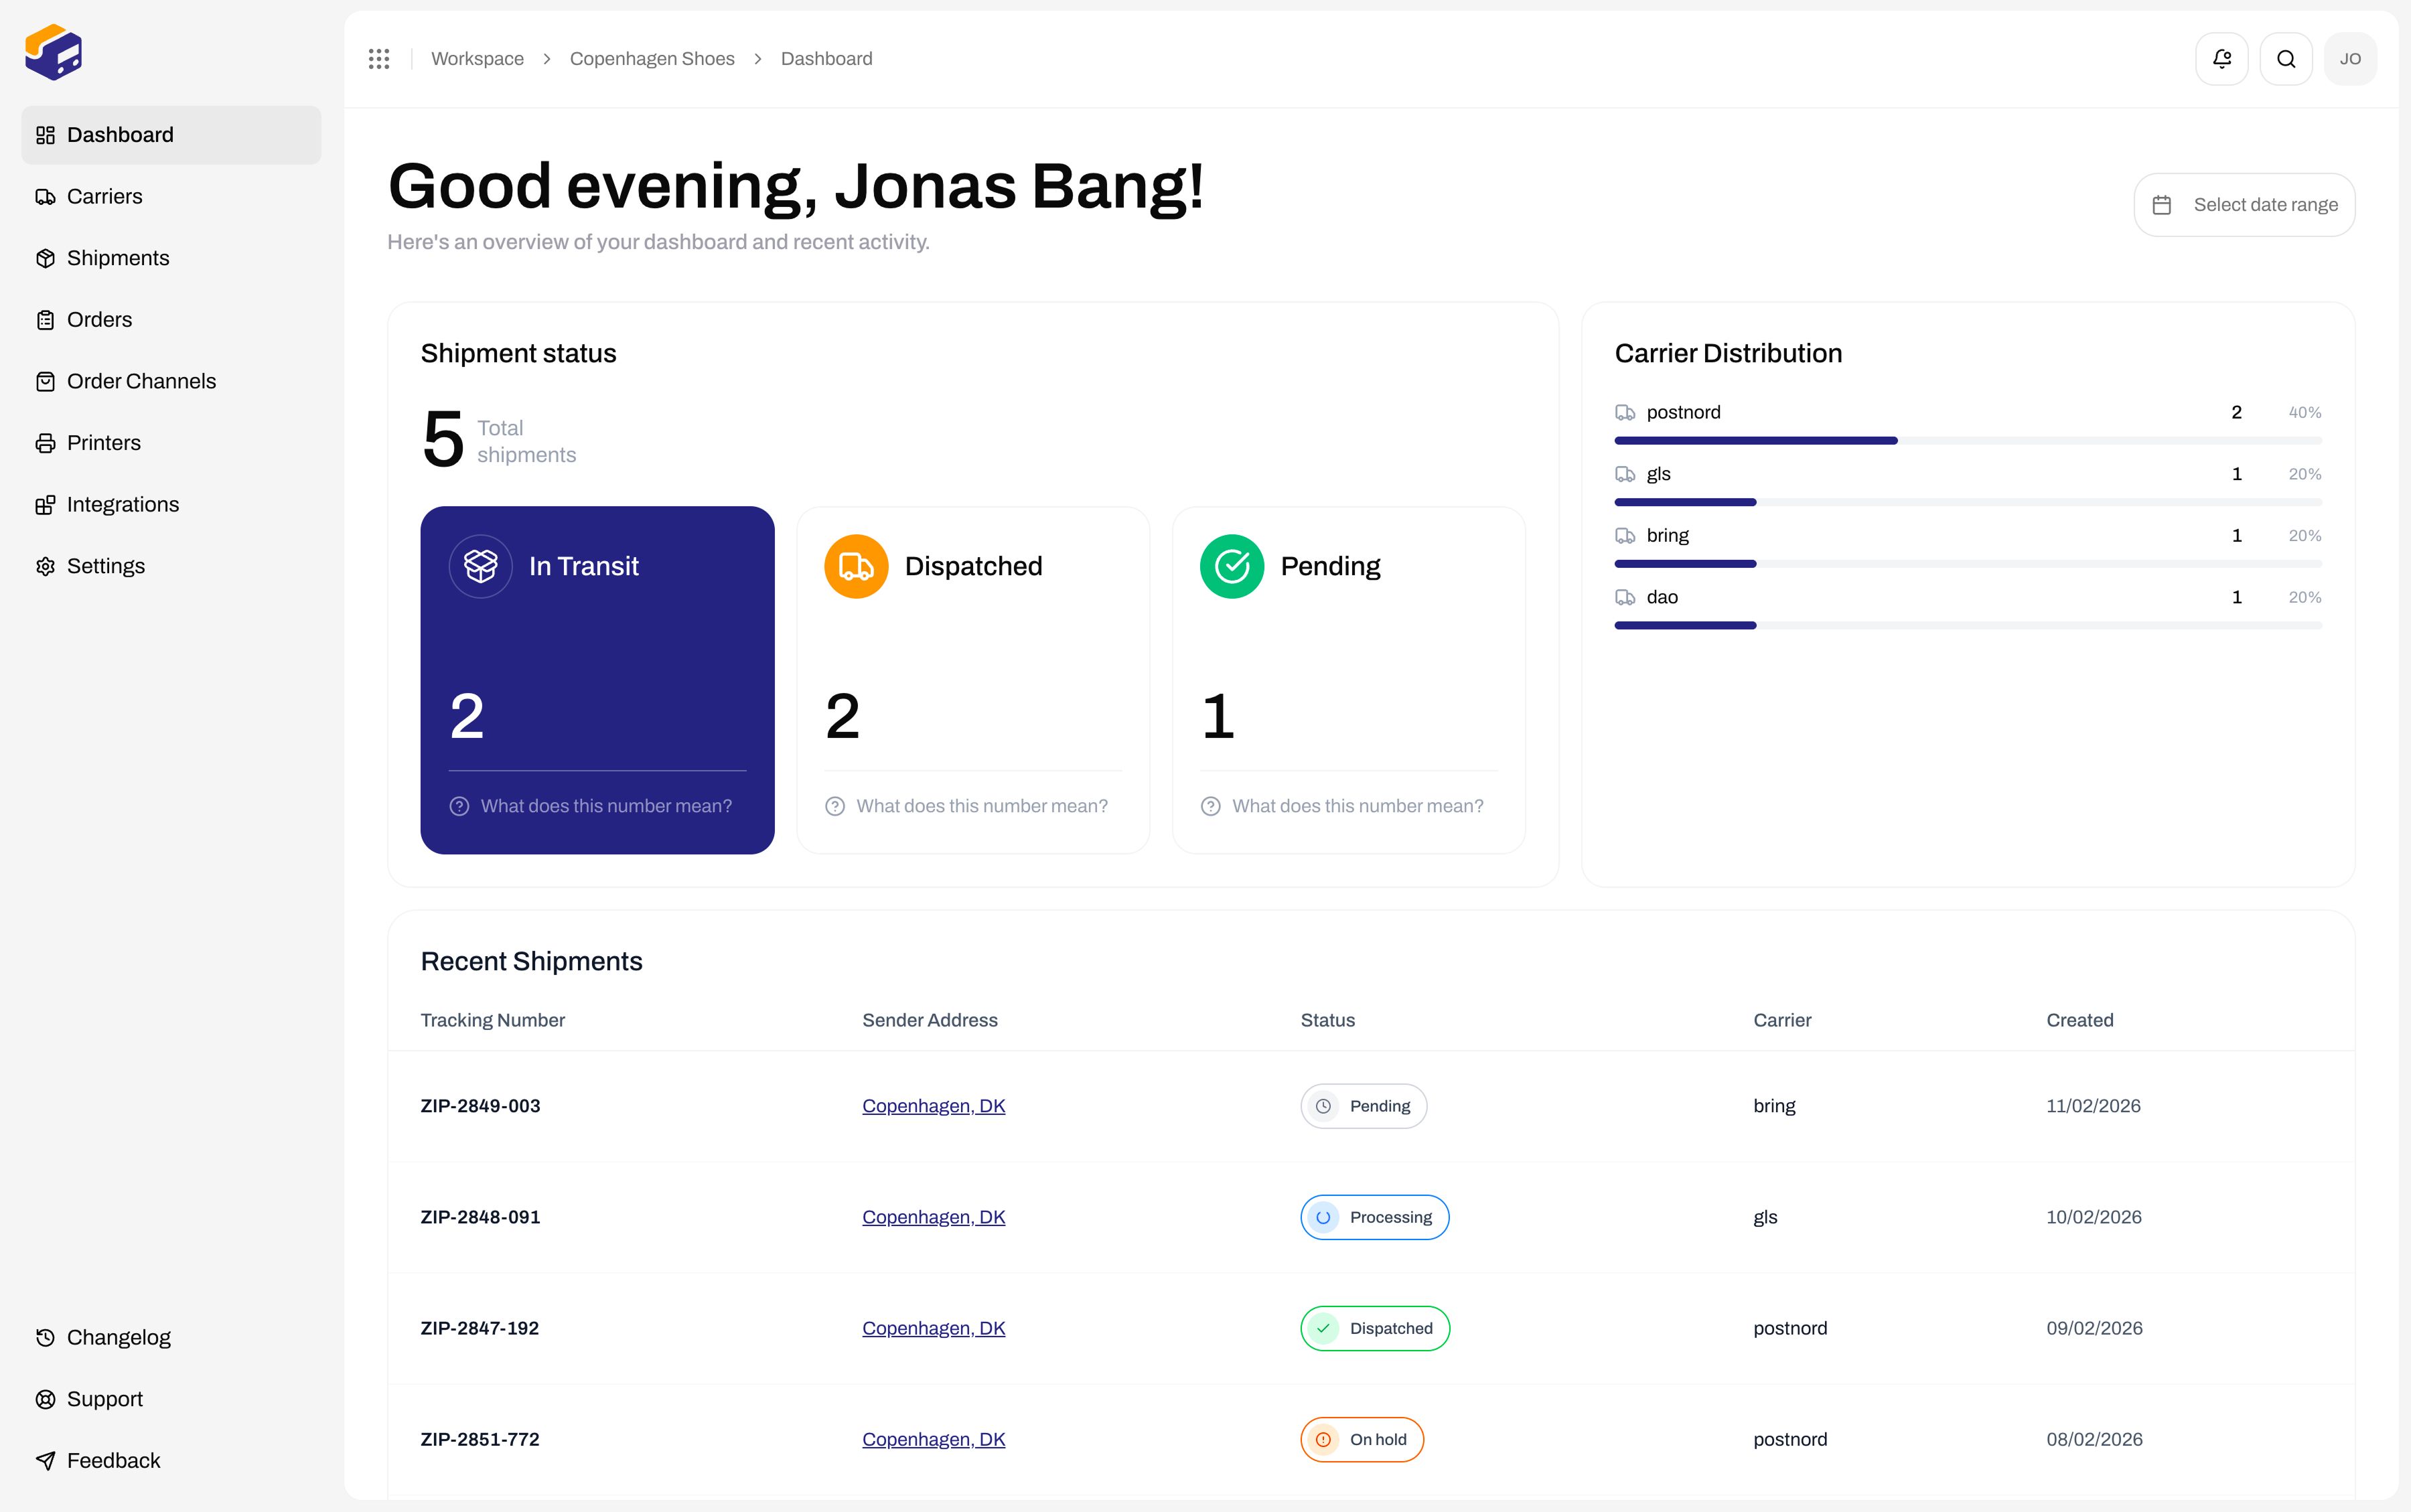Click the search magnifier icon

point(2285,59)
